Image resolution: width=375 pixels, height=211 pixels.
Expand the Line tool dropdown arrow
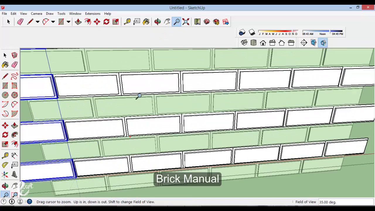click(37, 22)
